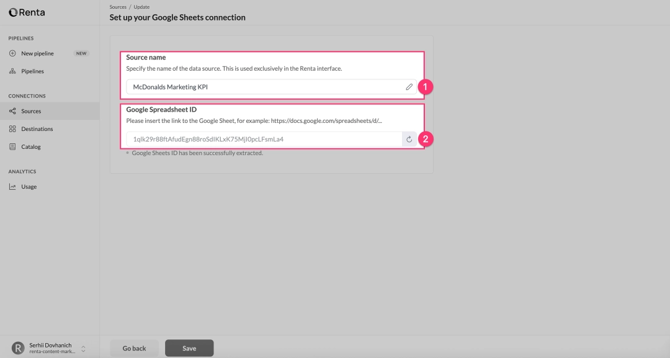Click the pencil icon to edit source name

[409, 86]
